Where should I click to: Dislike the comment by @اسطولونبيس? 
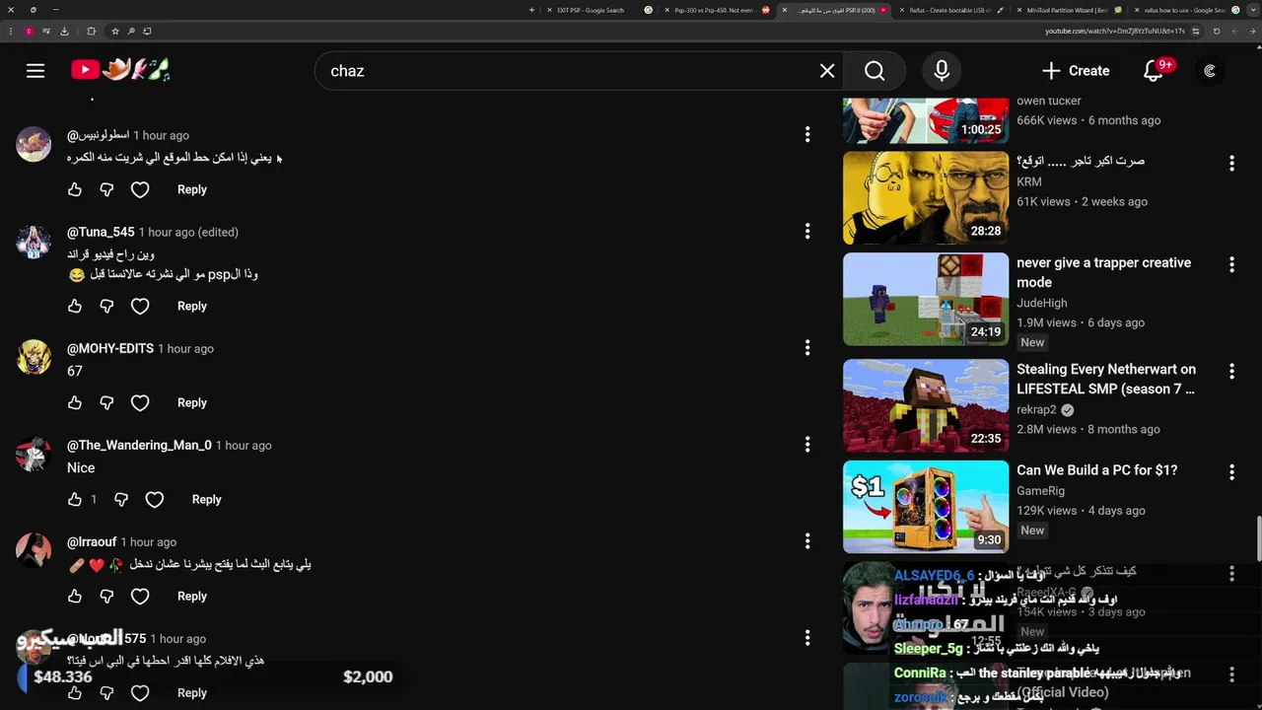[x=106, y=189]
